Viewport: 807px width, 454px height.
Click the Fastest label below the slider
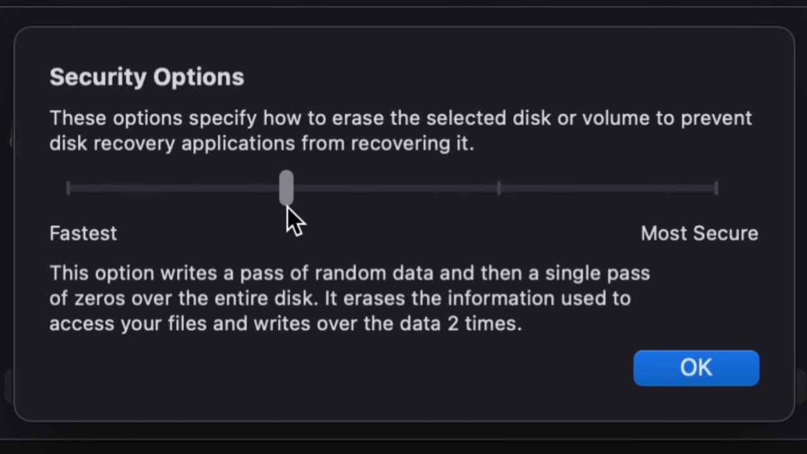tap(83, 233)
